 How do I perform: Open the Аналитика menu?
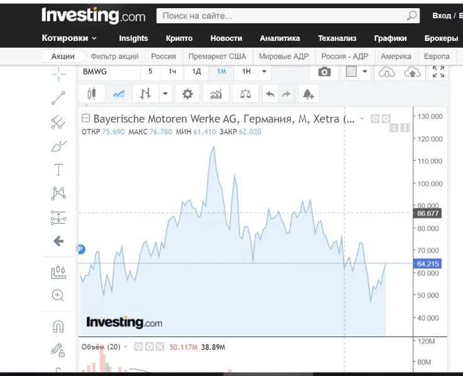click(280, 38)
